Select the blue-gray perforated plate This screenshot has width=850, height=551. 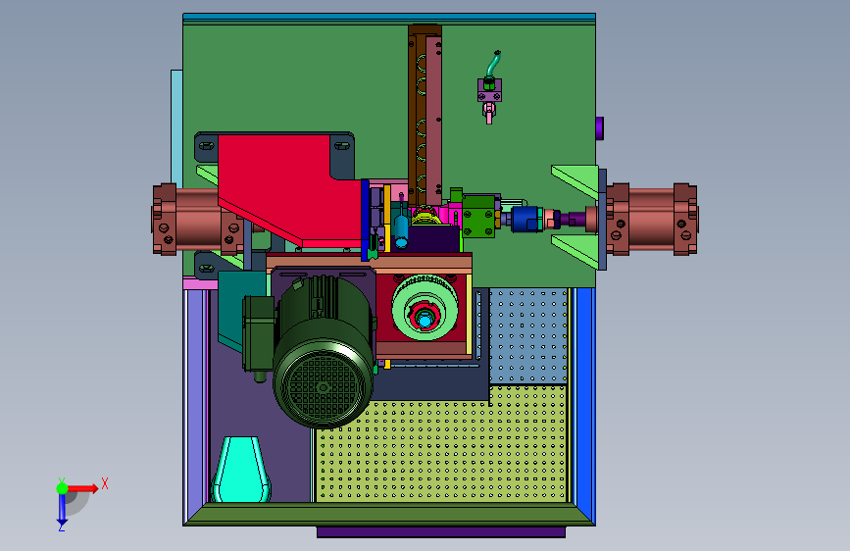[x=528, y=336]
